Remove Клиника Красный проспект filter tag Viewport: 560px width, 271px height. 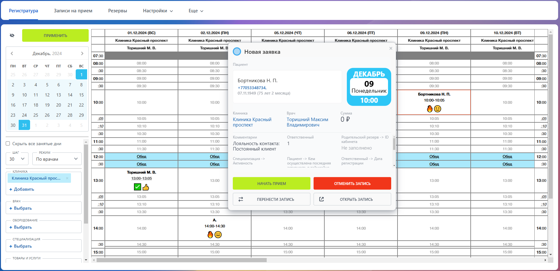click(67, 178)
